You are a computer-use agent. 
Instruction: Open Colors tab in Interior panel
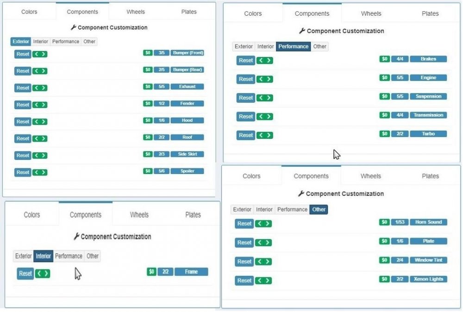point(32,215)
